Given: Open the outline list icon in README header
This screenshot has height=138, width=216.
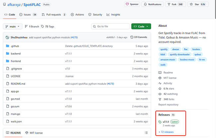Looking at the screenshot, I should click(146, 133).
